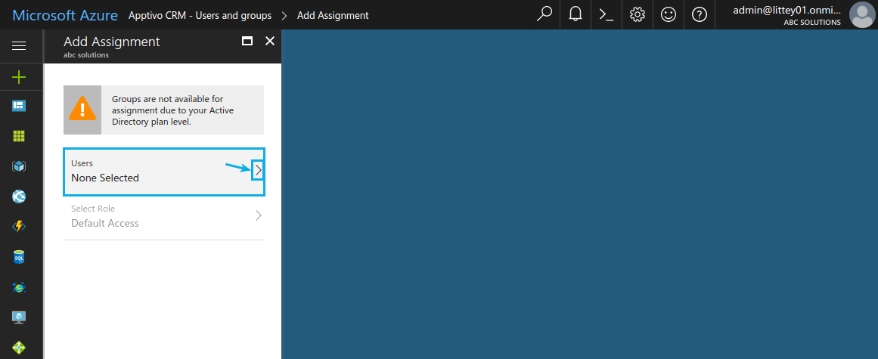Close the Add Assignment blade
Viewport: 878px width, 359px height.
pos(270,41)
